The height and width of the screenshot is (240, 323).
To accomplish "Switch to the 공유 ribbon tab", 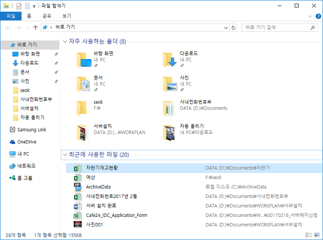I will click(x=47, y=16).
